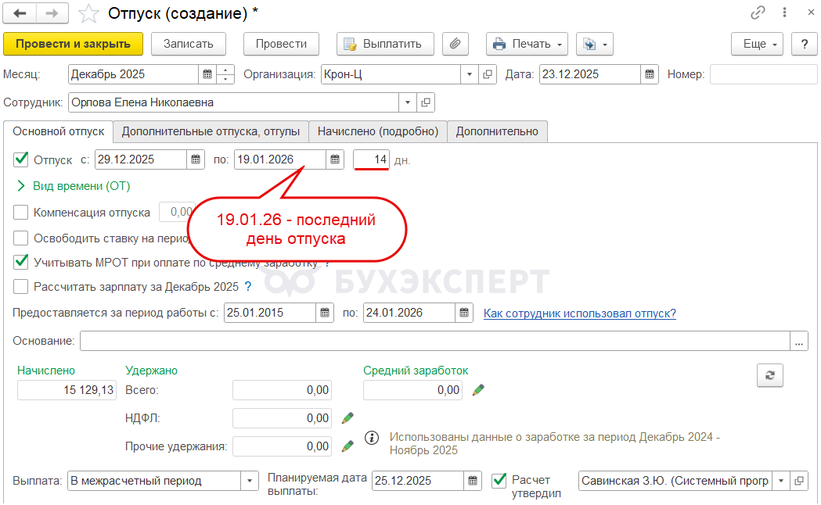
Task: Open calendar for vacation end date 19.01.2026
Action: (335, 159)
